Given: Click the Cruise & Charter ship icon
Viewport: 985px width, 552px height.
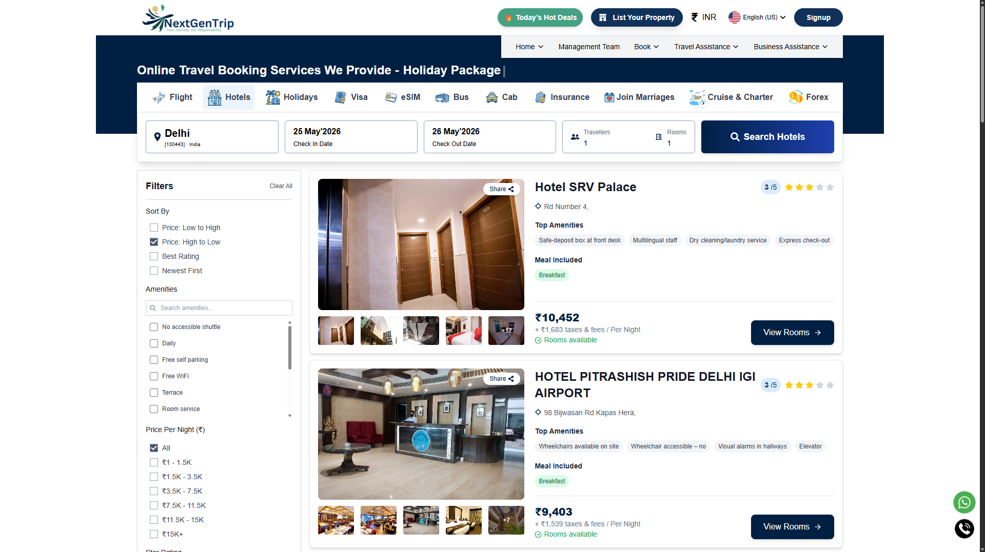Looking at the screenshot, I should (x=697, y=97).
